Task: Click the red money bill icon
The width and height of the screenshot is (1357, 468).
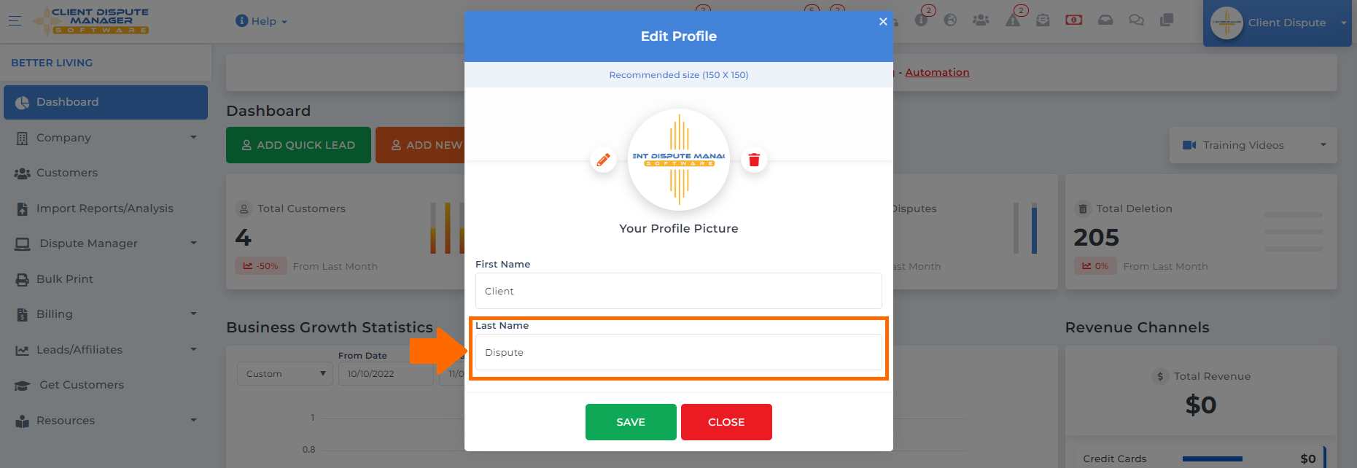Action: pos(1073,20)
